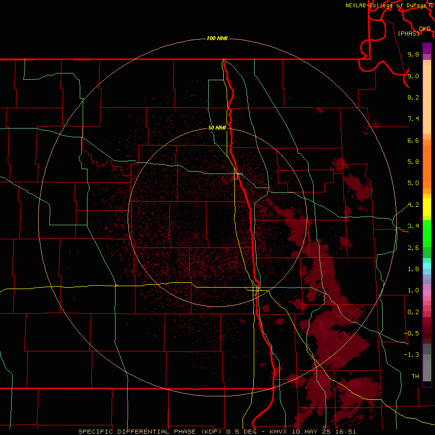Click the "10 MAY 25" date in the caption

(x=312, y=432)
